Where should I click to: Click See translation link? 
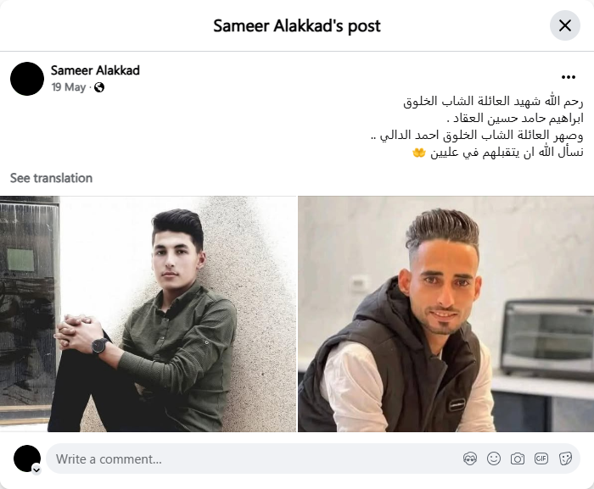[51, 178]
